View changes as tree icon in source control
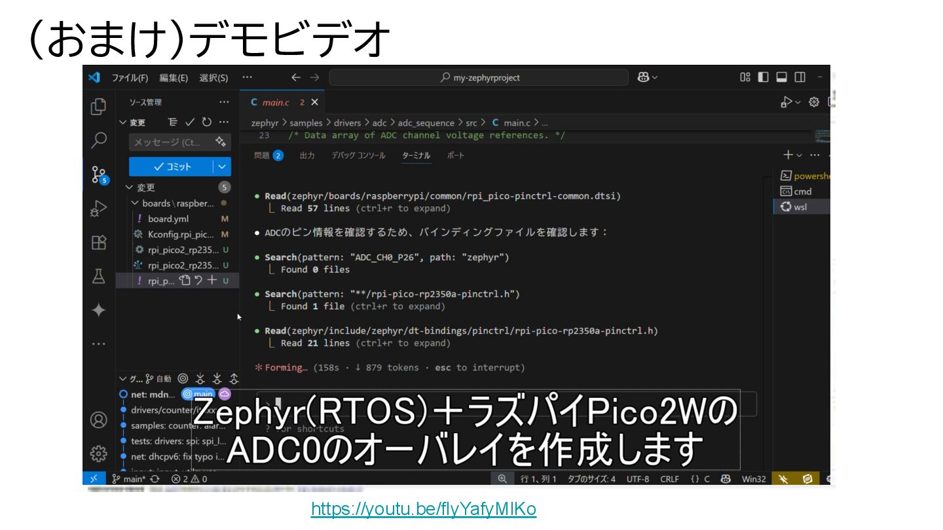This screenshot has height=530, width=943. (x=173, y=122)
